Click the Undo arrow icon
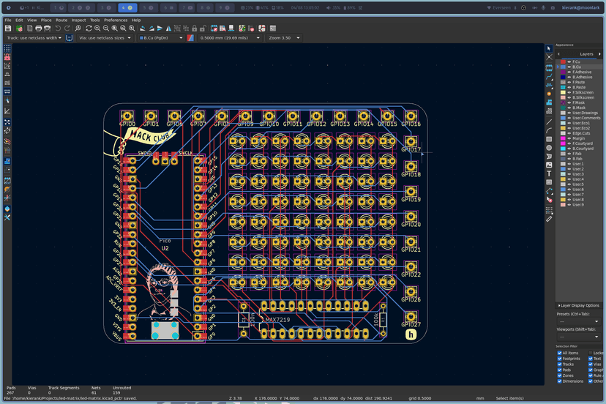606x404 pixels. pos(58,29)
